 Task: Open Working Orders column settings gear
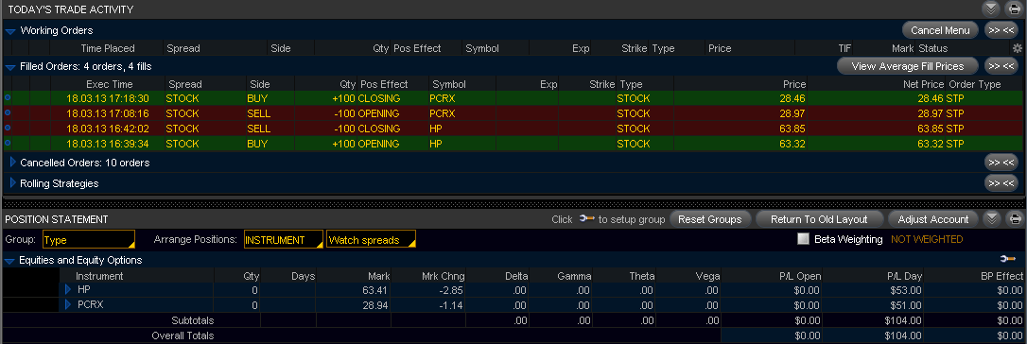tap(1018, 48)
